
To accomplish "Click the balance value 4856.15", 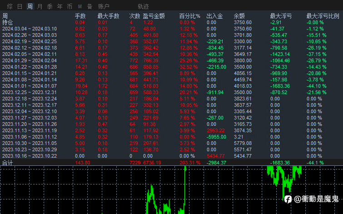I will point(243,73).
